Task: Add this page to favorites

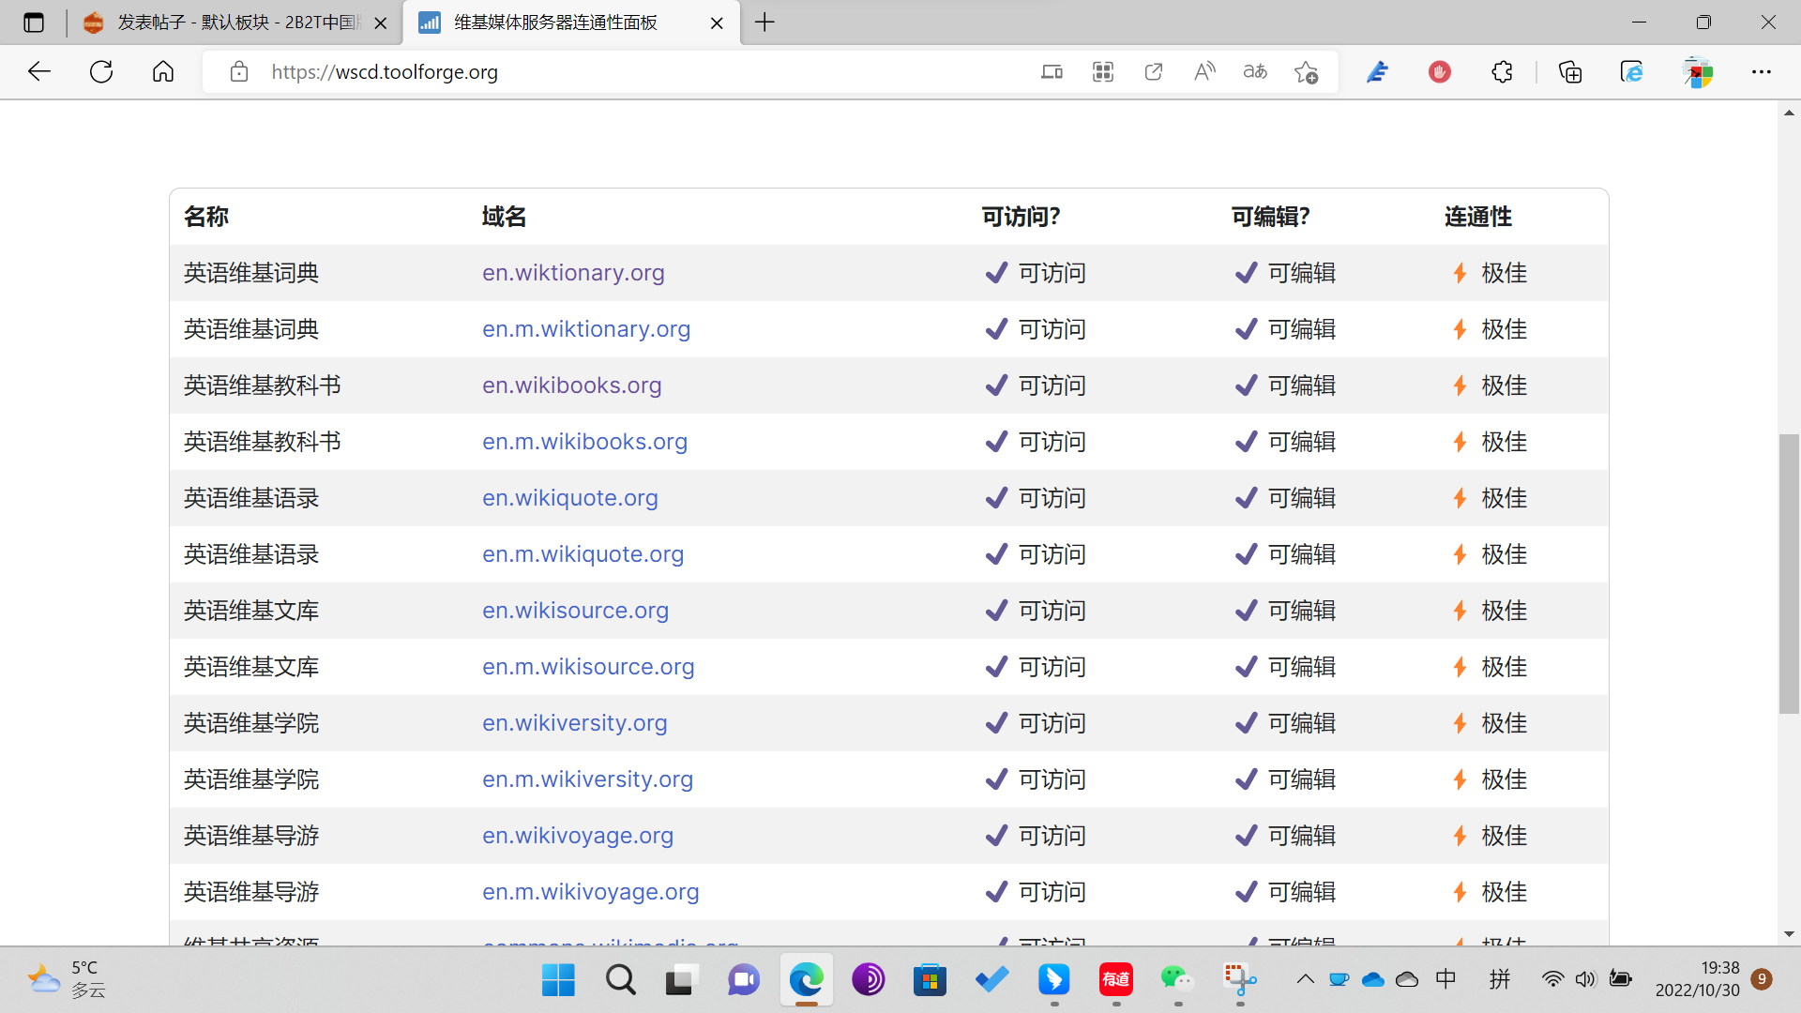Action: (x=1306, y=71)
